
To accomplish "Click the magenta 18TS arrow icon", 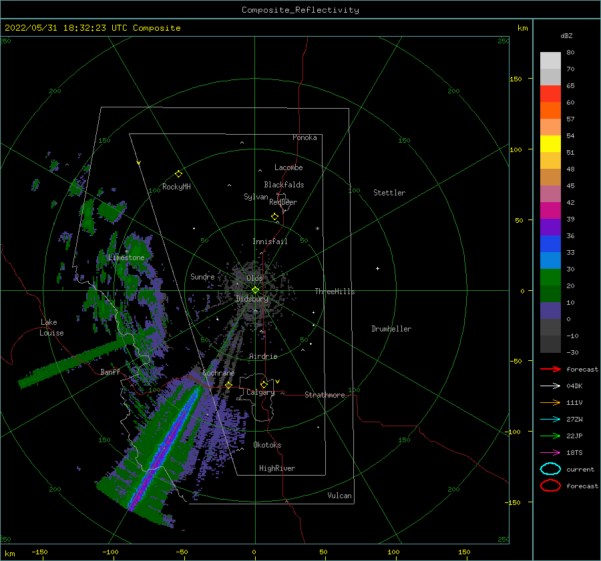I will point(550,453).
